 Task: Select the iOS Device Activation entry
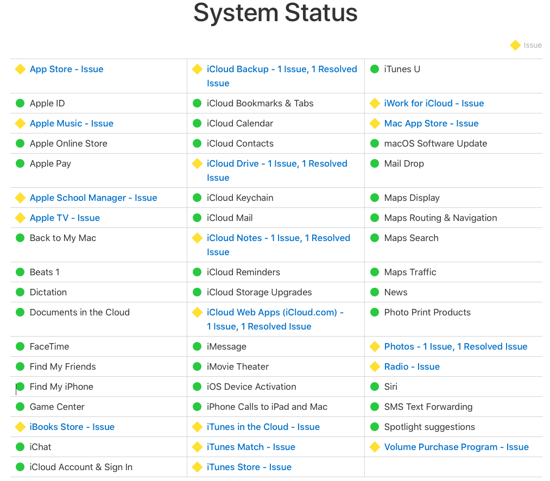tap(251, 387)
